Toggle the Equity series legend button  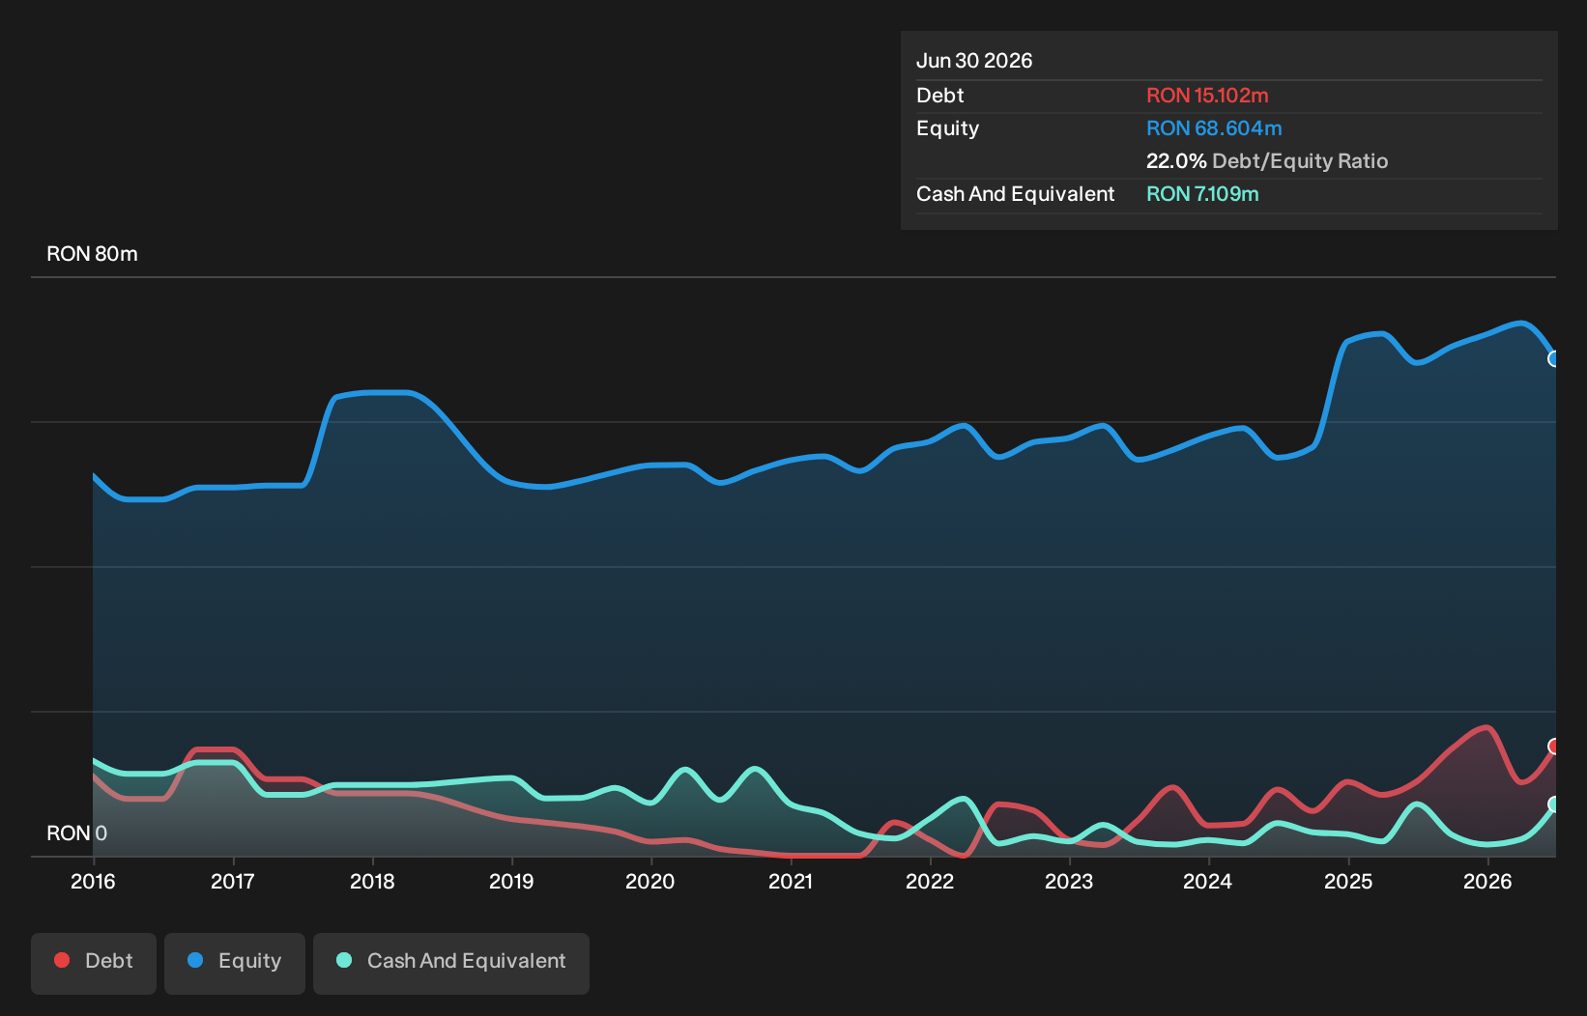coord(235,963)
